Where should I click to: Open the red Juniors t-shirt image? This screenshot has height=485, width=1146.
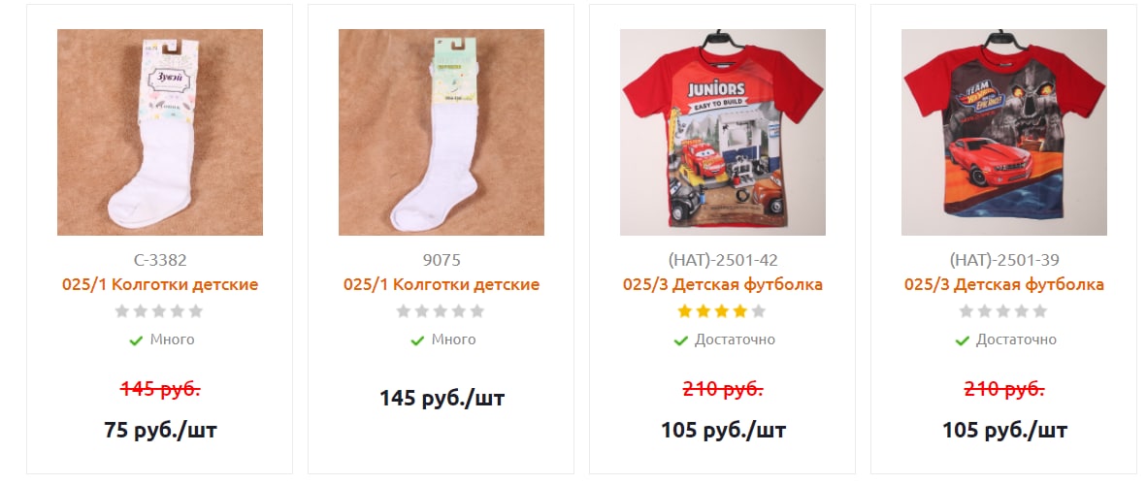(x=723, y=132)
